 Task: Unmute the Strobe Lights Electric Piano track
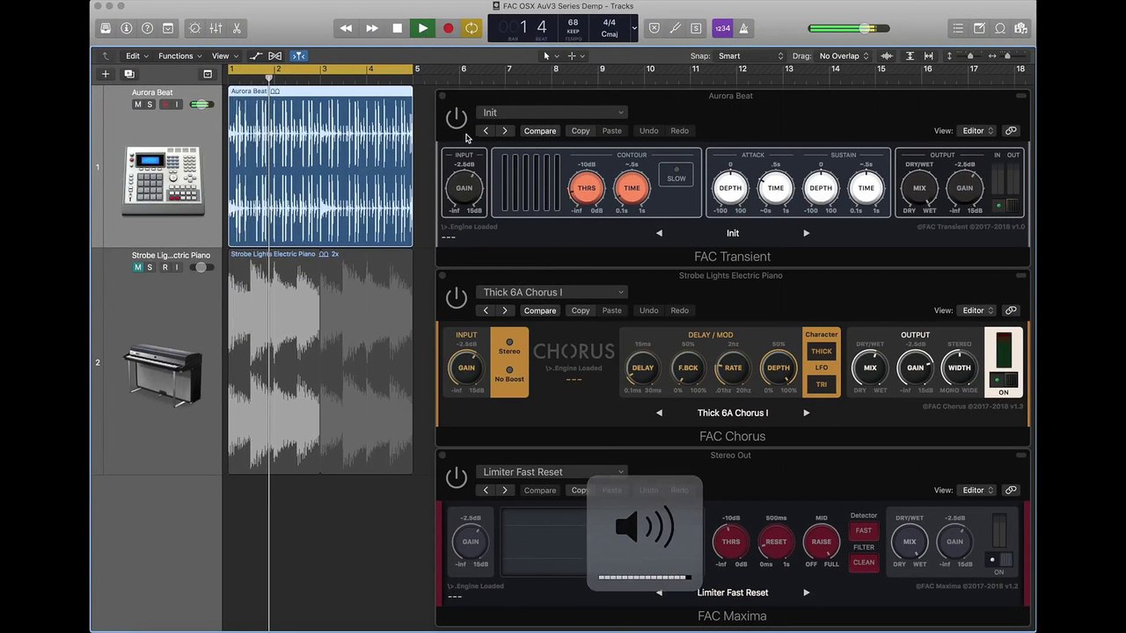(137, 267)
